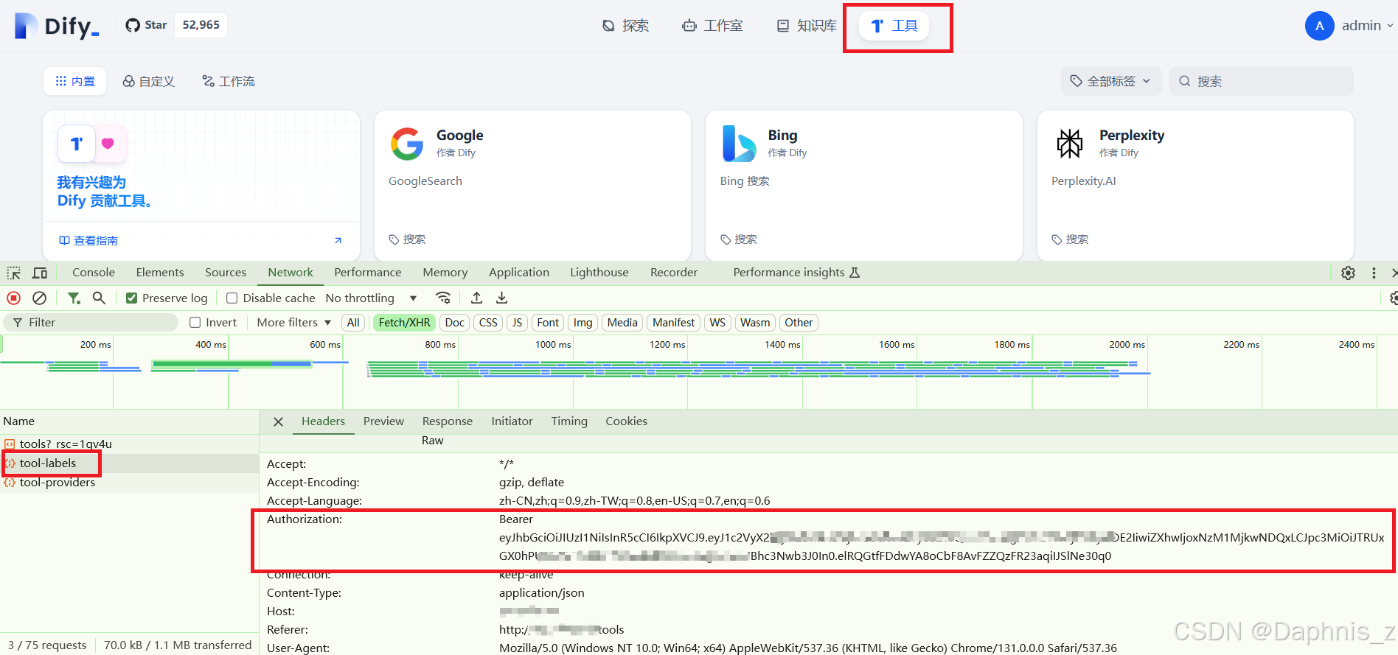This screenshot has width=1398, height=655.
Task: Focus the network Filter input
Action: coord(91,323)
